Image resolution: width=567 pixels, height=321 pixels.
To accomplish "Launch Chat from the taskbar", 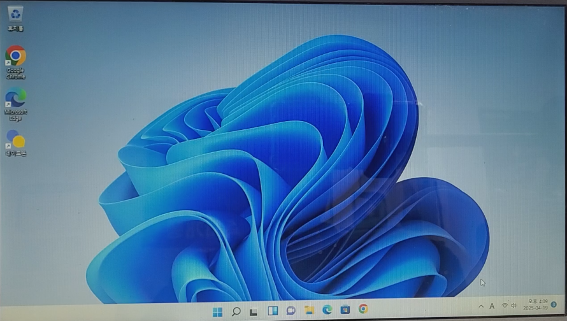I will [291, 311].
